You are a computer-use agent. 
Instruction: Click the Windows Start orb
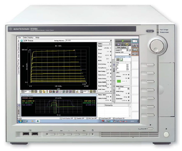click(x=20, y=121)
